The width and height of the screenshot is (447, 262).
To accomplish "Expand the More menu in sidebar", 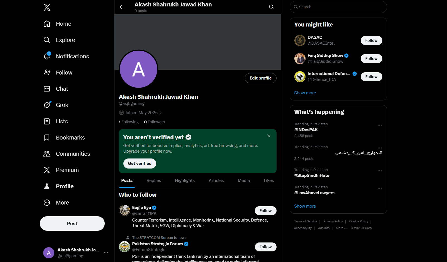I will (47, 203).
